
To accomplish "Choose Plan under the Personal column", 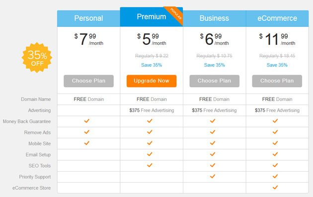I will (x=88, y=81).
